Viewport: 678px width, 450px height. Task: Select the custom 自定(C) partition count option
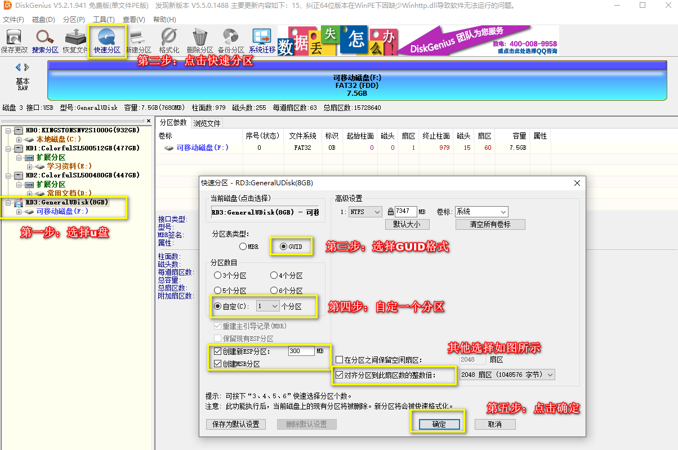(232, 306)
